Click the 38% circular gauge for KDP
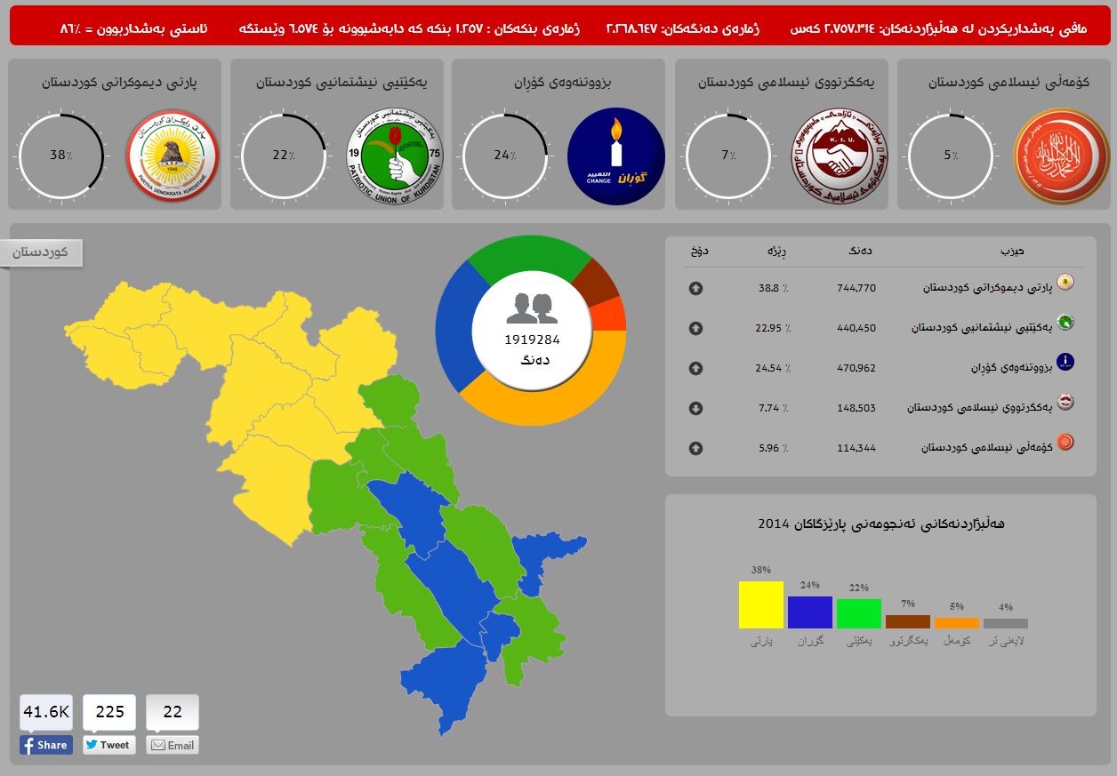The width and height of the screenshot is (1117, 776). (60, 156)
